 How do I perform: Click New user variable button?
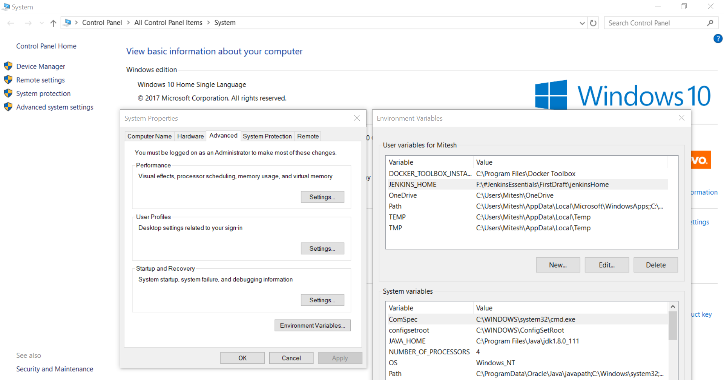point(558,265)
